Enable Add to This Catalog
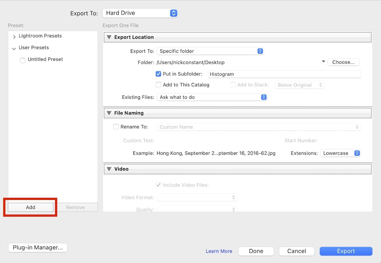This screenshot has width=381, height=263. 158,85
